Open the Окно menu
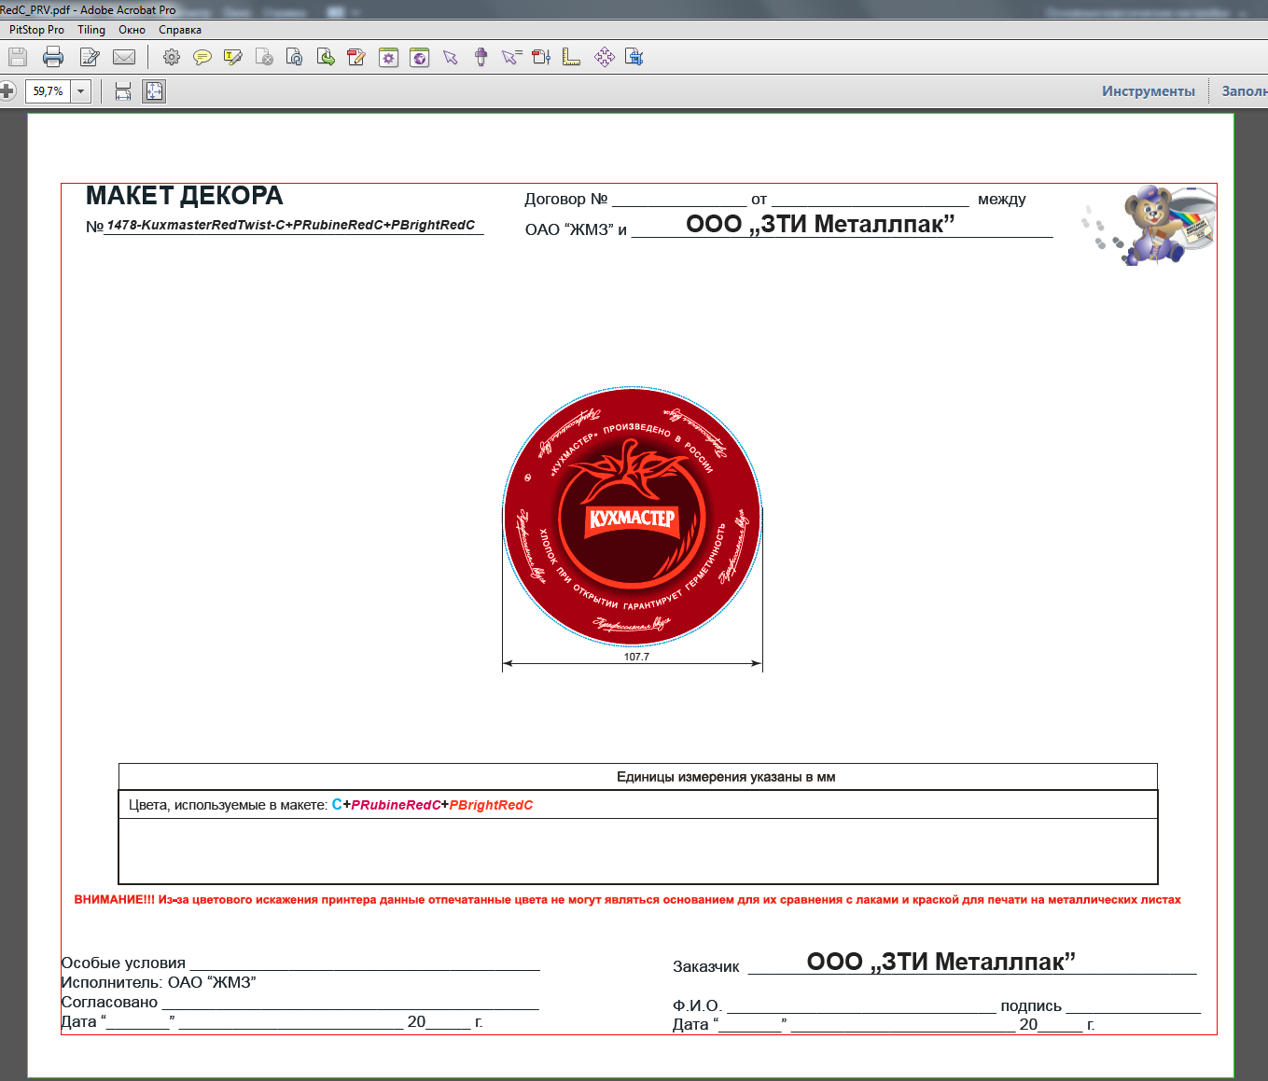 (x=132, y=30)
